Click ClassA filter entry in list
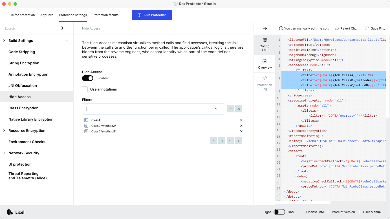This screenshot has width=390, height=219. (x=96, y=120)
